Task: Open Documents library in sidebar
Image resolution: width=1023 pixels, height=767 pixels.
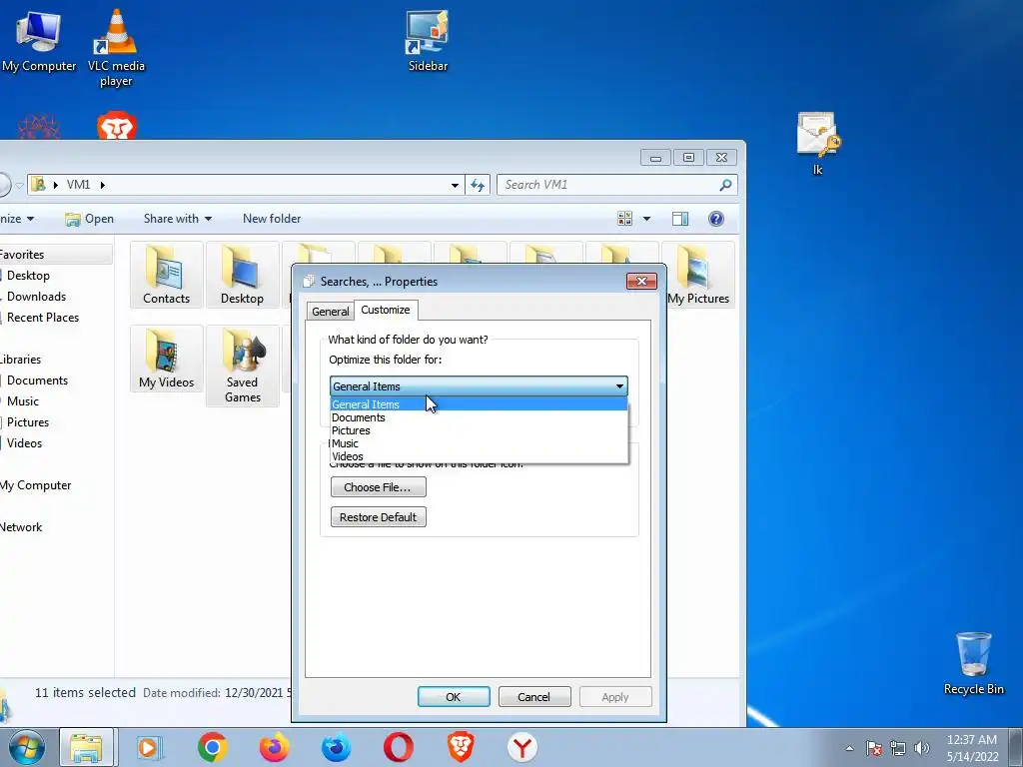Action: tap(37, 381)
